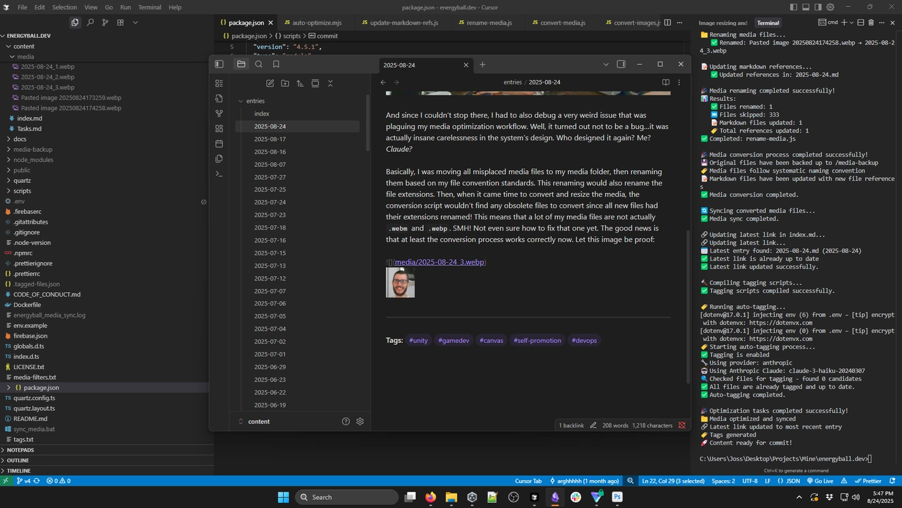Change language mode JSON in status bar
Screen dimensions: 902x508
point(793,481)
